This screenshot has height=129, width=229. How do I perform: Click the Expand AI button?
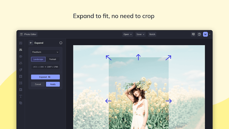point(45,77)
